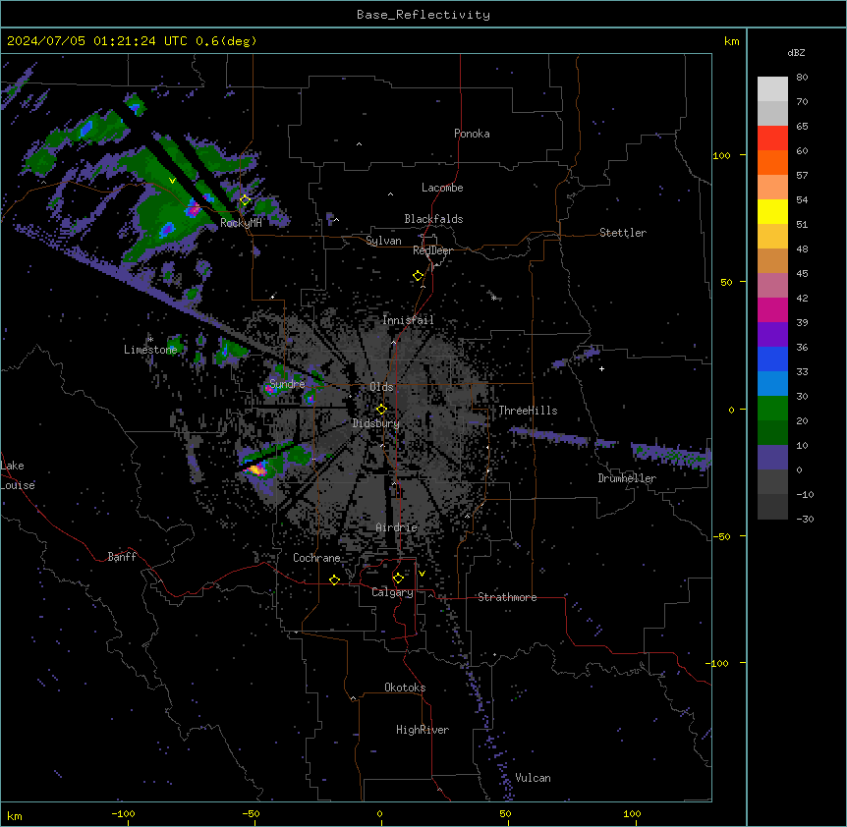Click the dBZ legend heading

point(796,52)
